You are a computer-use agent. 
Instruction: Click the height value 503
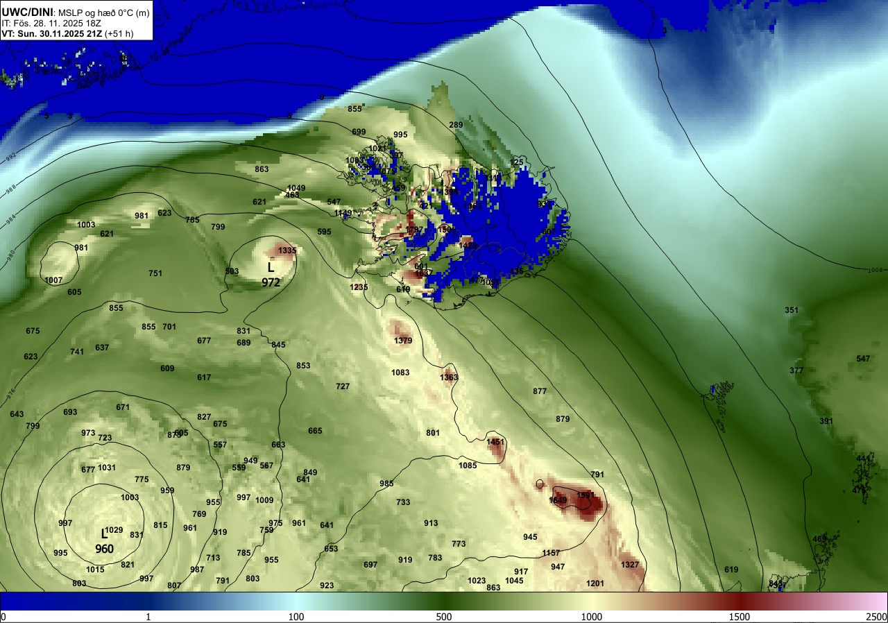click(x=232, y=271)
